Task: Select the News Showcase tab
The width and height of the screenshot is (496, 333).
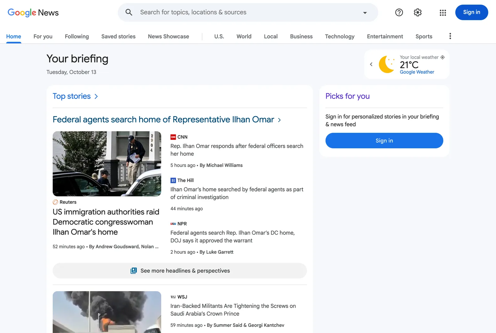Action: [168, 37]
